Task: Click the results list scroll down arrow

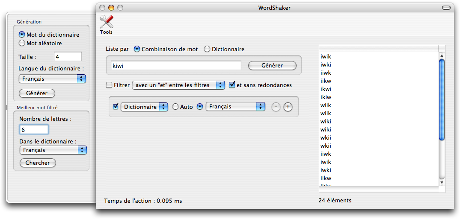Action: coord(442,183)
